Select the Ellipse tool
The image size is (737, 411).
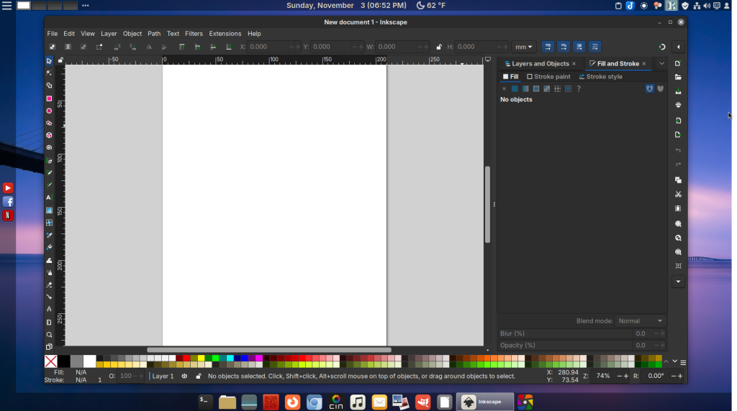49,111
